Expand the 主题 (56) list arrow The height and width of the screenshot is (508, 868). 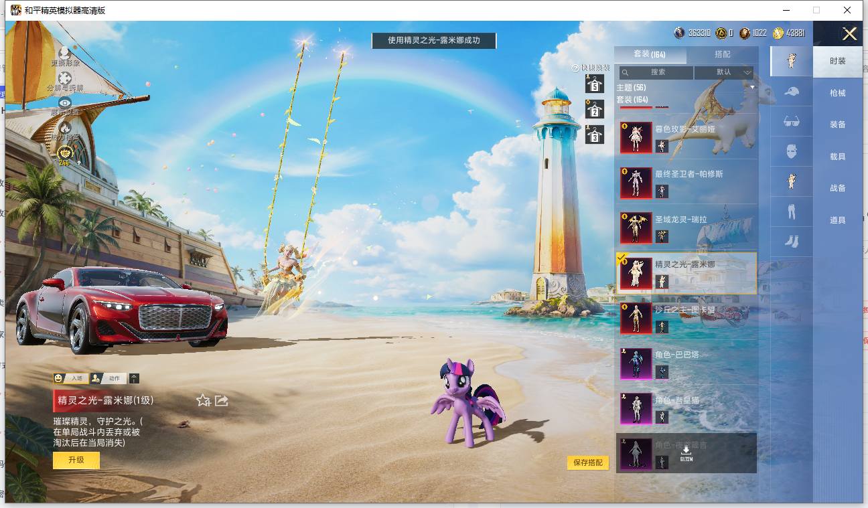pyautogui.click(x=752, y=88)
